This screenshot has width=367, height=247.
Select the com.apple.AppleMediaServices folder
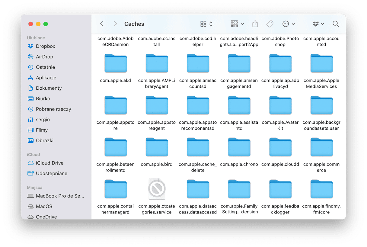click(x=322, y=63)
